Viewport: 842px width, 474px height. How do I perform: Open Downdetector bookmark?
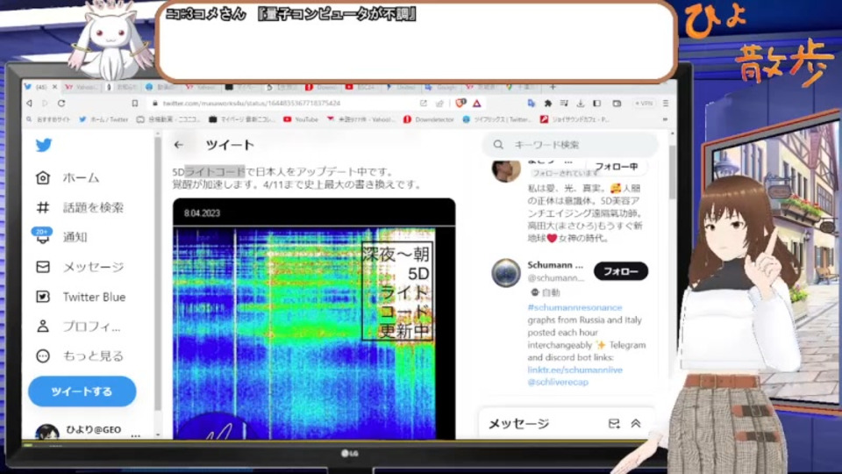click(x=429, y=119)
